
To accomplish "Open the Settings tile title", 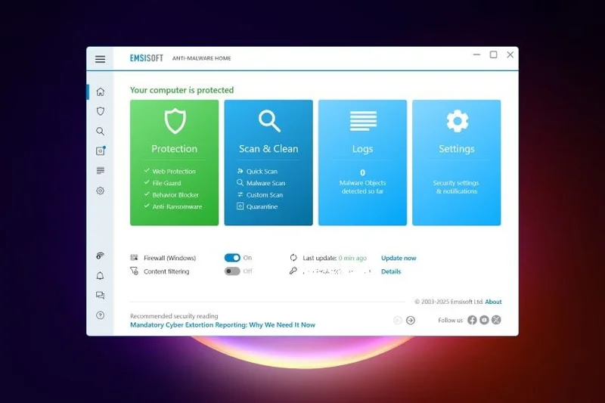I will pos(457,148).
